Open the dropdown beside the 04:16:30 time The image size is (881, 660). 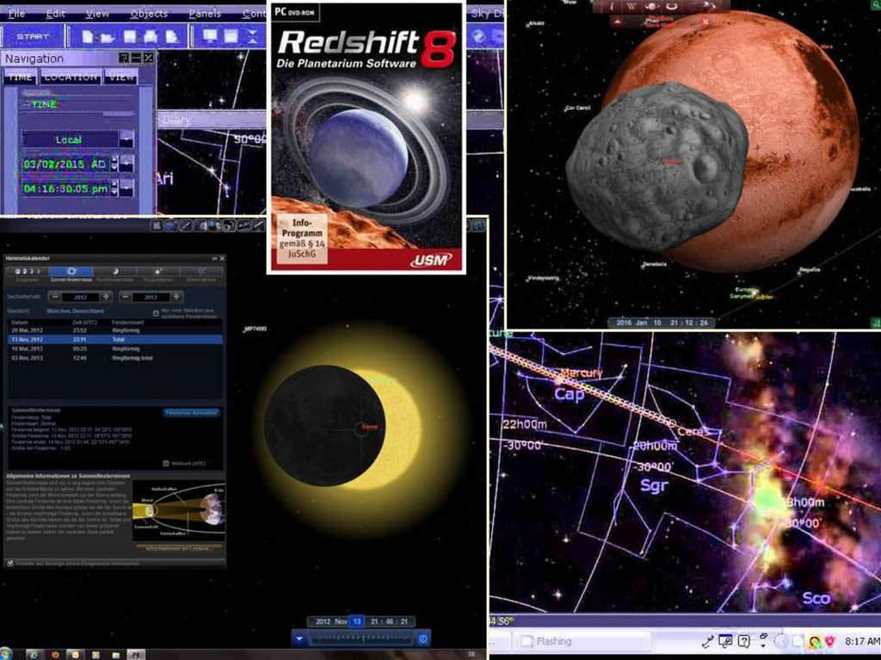(x=127, y=188)
